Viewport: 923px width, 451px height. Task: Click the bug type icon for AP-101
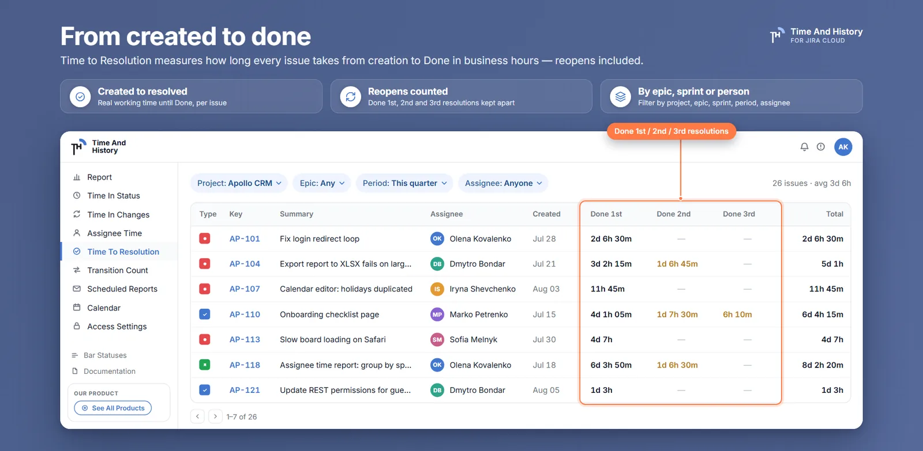tap(205, 238)
